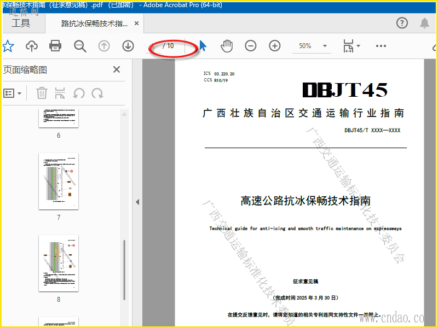The image size is (438, 328).
Task: Rotate page counterclockwise
Action: point(79,93)
